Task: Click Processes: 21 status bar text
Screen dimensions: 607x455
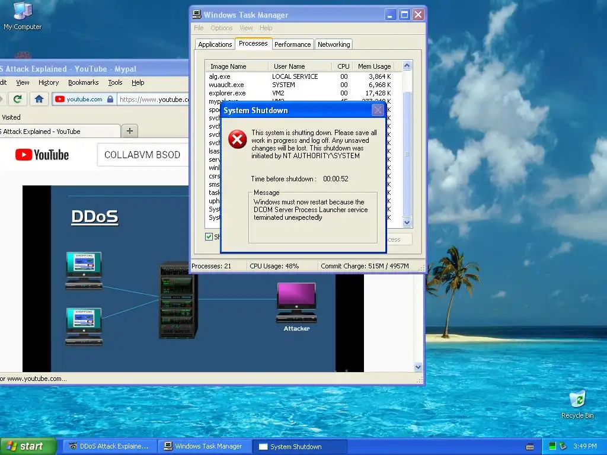Action: (x=212, y=266)
